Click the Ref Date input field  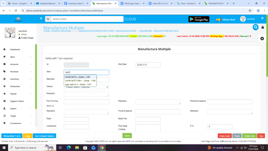point(148,65)
